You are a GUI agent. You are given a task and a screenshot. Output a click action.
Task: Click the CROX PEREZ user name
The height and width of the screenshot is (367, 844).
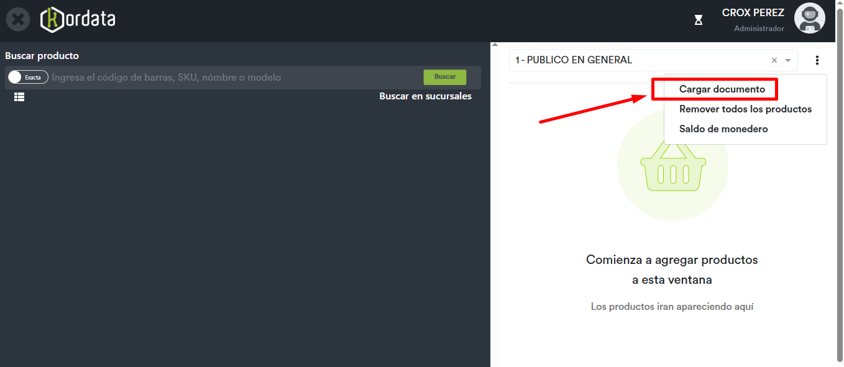pos(753,13)
